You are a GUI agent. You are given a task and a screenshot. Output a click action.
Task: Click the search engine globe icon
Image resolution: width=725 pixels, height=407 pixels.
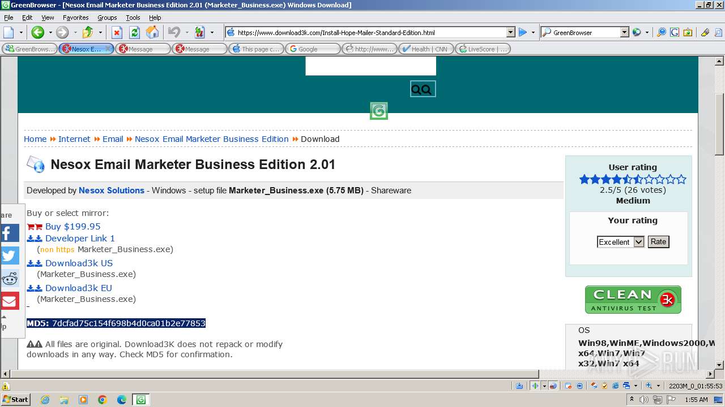tap(637, 32)
